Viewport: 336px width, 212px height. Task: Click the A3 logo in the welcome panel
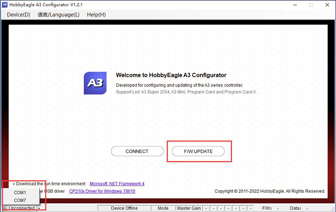pyautogui.click(x=95, y=83)
